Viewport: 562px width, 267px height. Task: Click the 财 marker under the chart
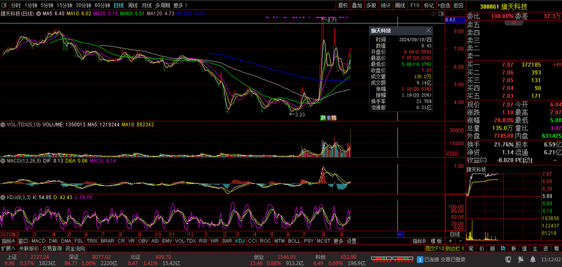329,117
